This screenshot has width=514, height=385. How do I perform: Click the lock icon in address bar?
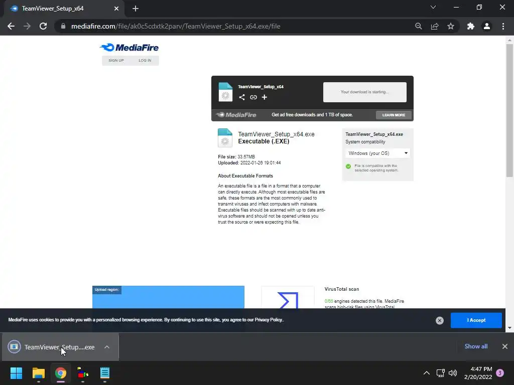63,26
